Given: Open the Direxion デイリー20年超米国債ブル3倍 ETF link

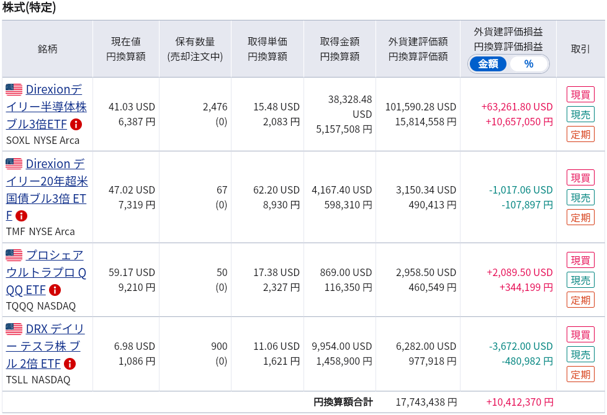Looking at the screenshot, I should (x=47, y=190).
